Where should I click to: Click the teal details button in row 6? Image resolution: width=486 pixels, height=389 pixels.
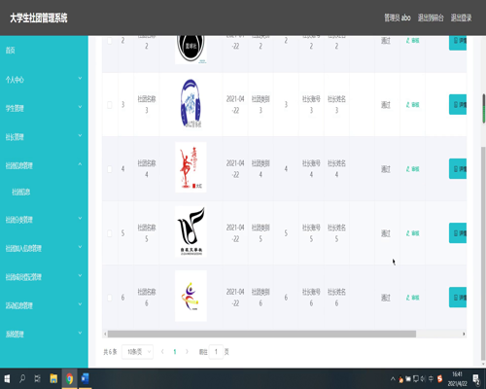tap(458, 297)
